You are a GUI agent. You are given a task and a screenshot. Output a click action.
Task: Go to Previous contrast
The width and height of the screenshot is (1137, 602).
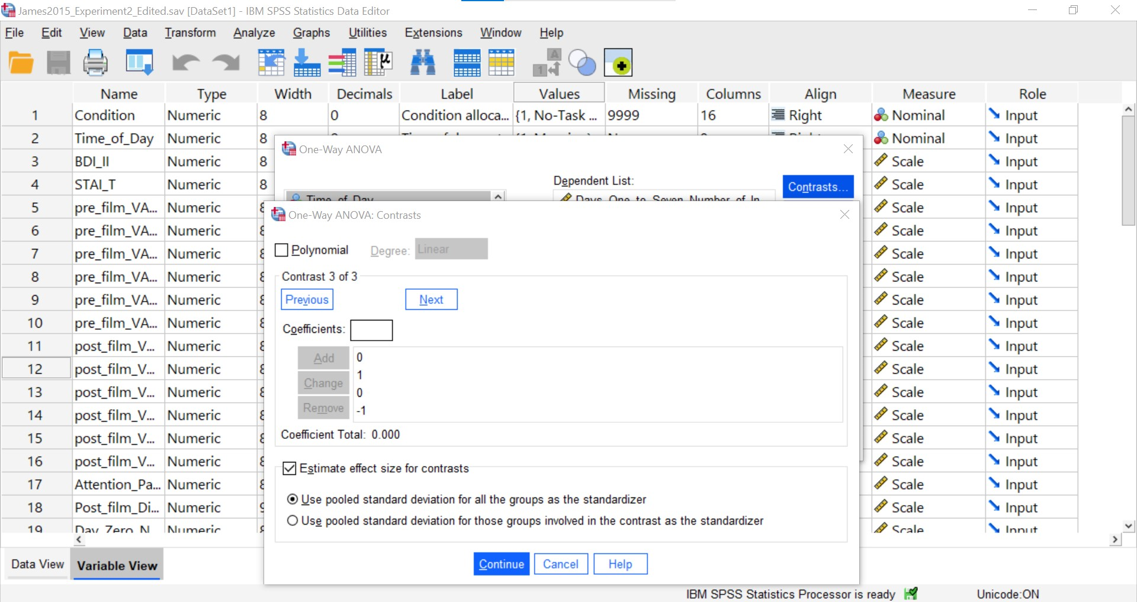pos(307,299)
